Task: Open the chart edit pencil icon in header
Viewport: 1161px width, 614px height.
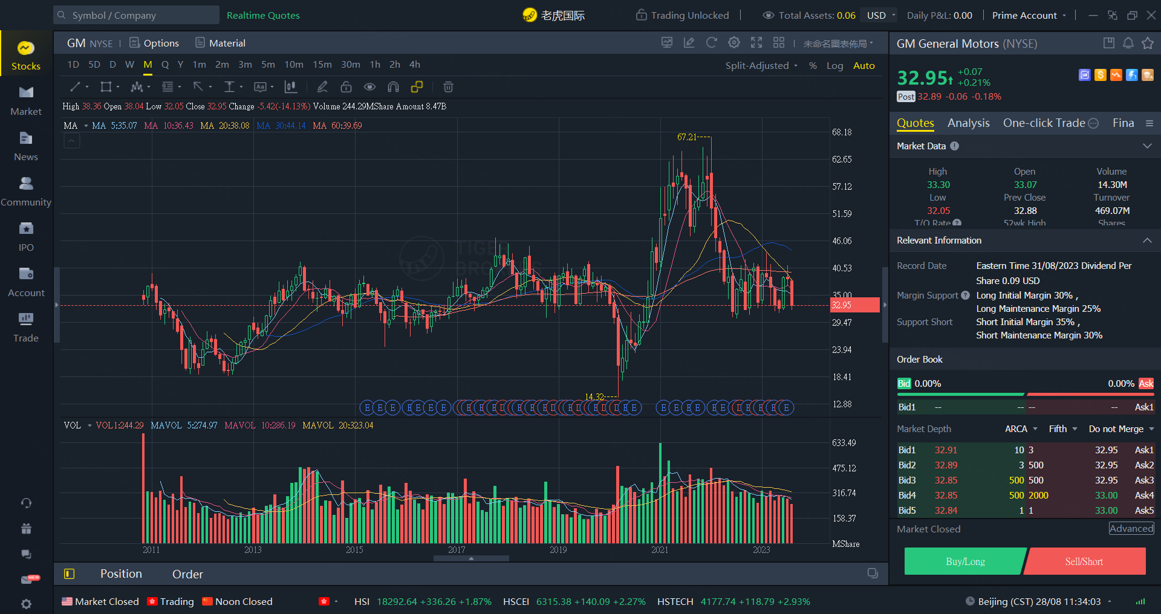Action: tap(689, 42)
